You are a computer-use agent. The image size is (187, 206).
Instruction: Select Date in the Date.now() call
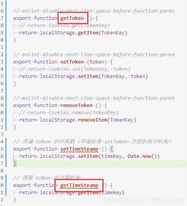coord(133,156)
